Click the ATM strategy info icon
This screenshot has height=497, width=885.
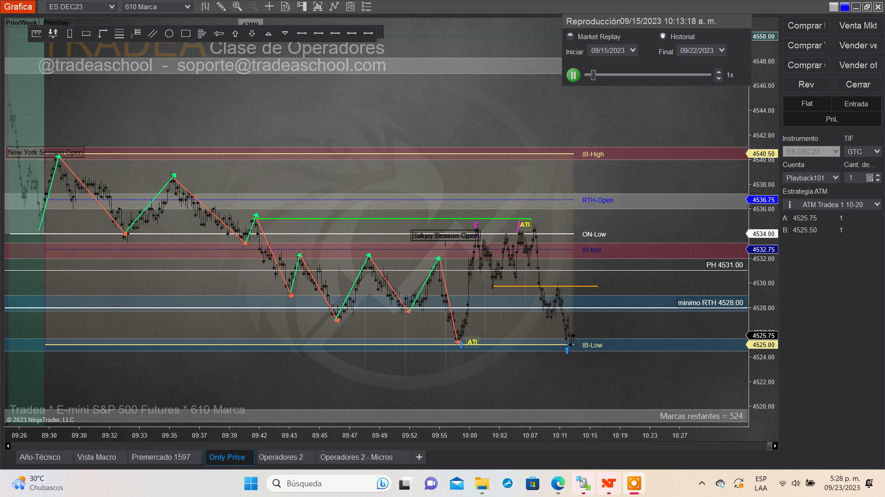(x=790, y=204)
